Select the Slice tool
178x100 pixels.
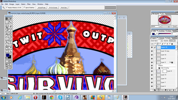10,27
